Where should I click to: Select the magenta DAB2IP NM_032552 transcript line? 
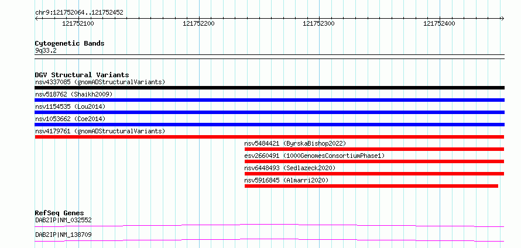[x=269, y=226]
